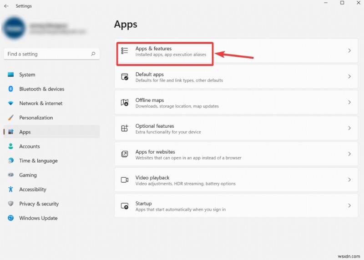Select Personalization in the sidebar
Image resolution: width=364 pixels, height=260 pixels.
[x=52, y=118]
